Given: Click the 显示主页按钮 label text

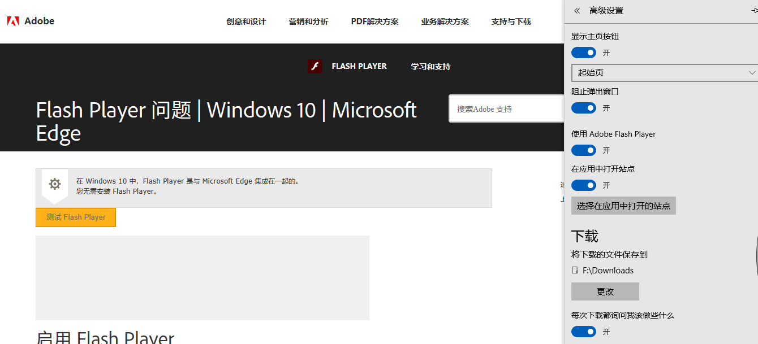Looking at the screenshot, I should pyautogui.click(x=595, y=36).
